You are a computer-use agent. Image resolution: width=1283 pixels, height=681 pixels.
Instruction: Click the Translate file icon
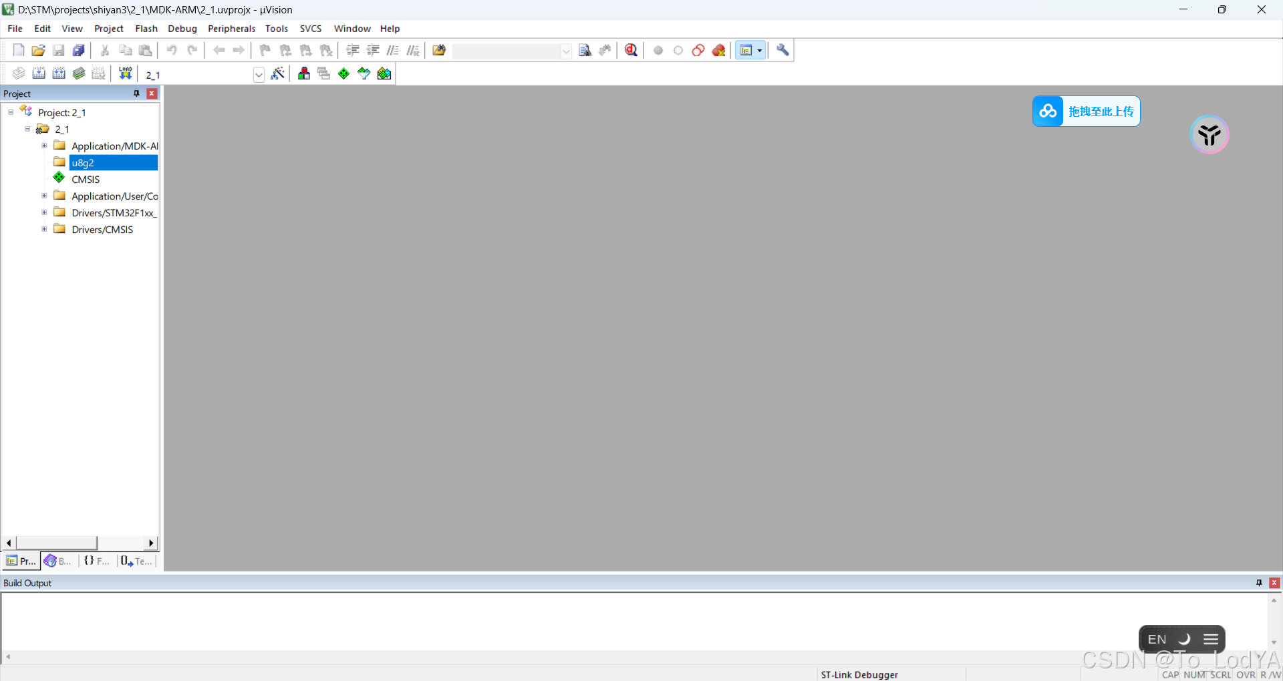click(x=19, y=73)
